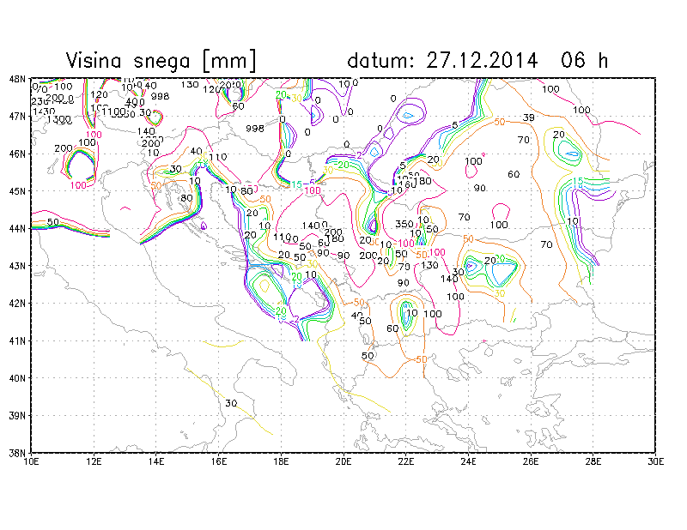Click the 10E longitude axis label
687x530 pixels.
pyautogui.click(x=31, y=461)
